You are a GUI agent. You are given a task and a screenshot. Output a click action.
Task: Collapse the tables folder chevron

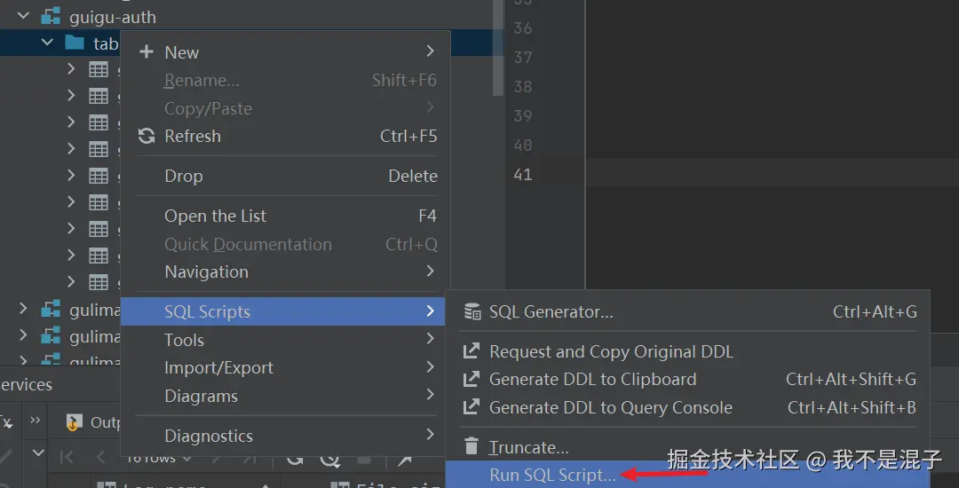47,43
